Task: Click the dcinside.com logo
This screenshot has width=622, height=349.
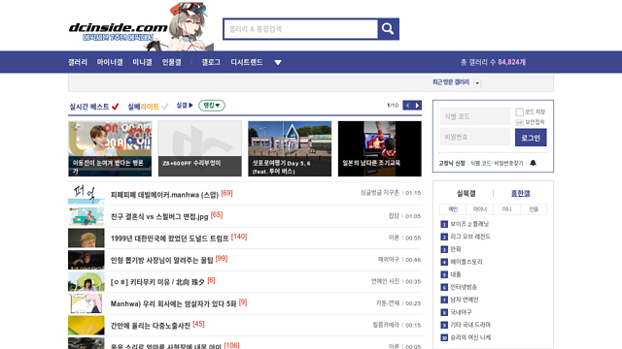Action: click(119, 28)
